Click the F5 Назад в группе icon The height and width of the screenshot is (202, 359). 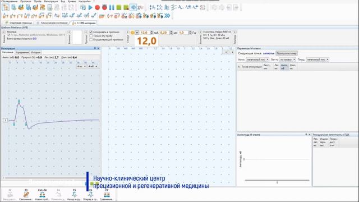[x=75, y=195]
